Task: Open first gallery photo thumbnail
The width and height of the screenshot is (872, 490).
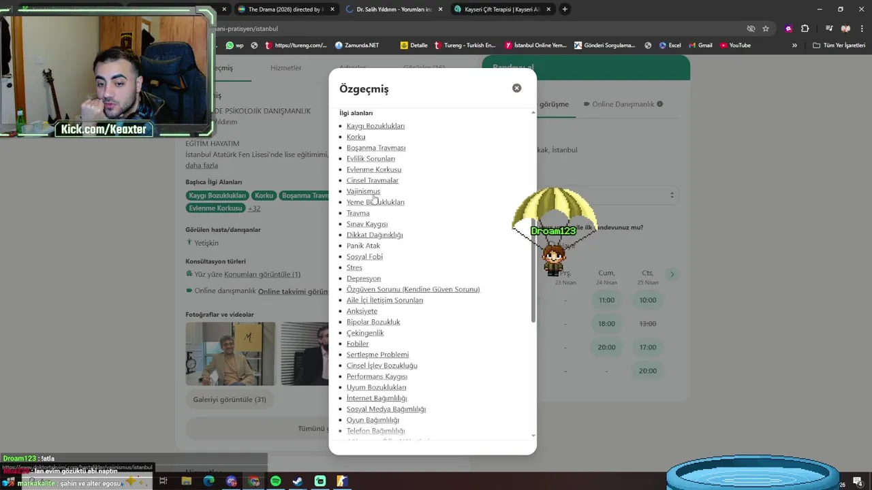Action: pyautogui.click(x=230, y=354)
